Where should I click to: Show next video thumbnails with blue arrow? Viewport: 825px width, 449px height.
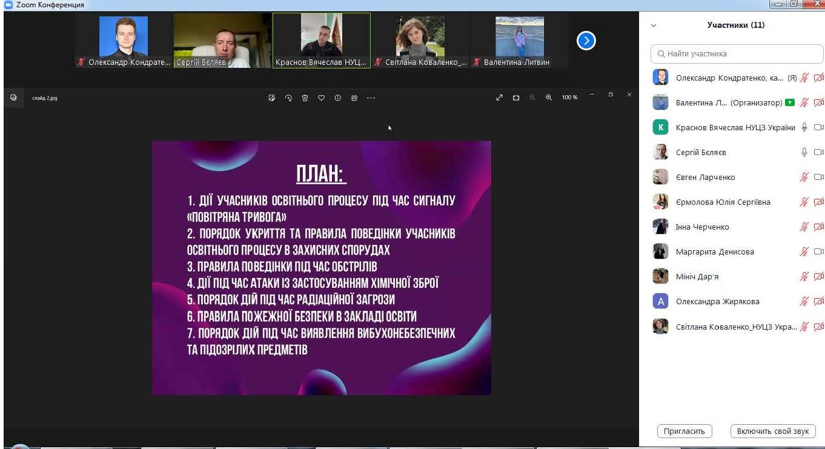(x=586, y=41)
